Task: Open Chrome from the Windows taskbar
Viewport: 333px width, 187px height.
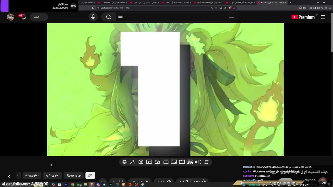Action: click(x=72, y=184)
